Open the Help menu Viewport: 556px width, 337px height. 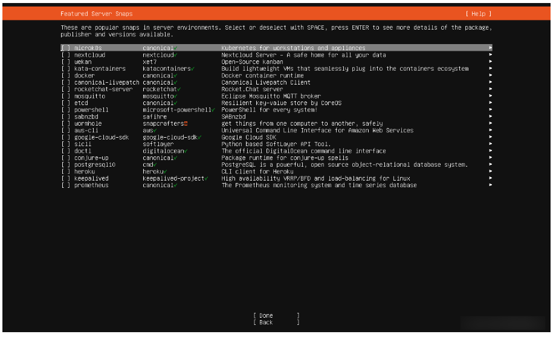(x=478, y=14)
